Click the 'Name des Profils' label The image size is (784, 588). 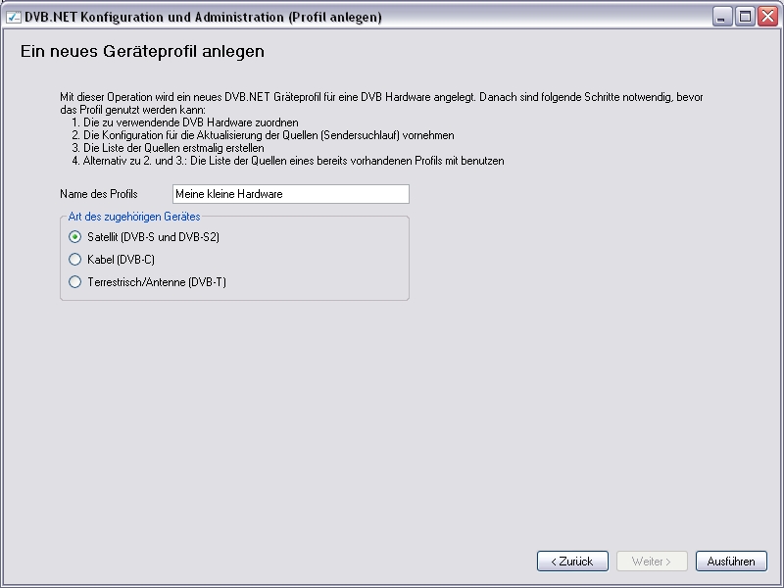pyautogui.click(x=99, y=194)
